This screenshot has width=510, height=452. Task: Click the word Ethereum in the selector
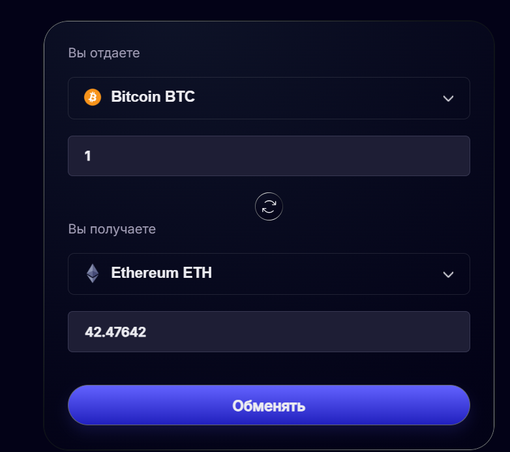[x=145, y=273]
